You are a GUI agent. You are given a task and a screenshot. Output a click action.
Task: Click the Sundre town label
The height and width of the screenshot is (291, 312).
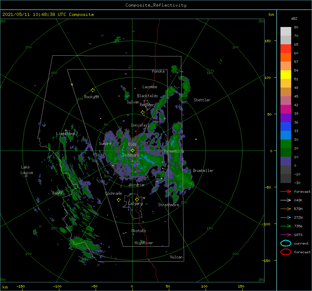105,143
